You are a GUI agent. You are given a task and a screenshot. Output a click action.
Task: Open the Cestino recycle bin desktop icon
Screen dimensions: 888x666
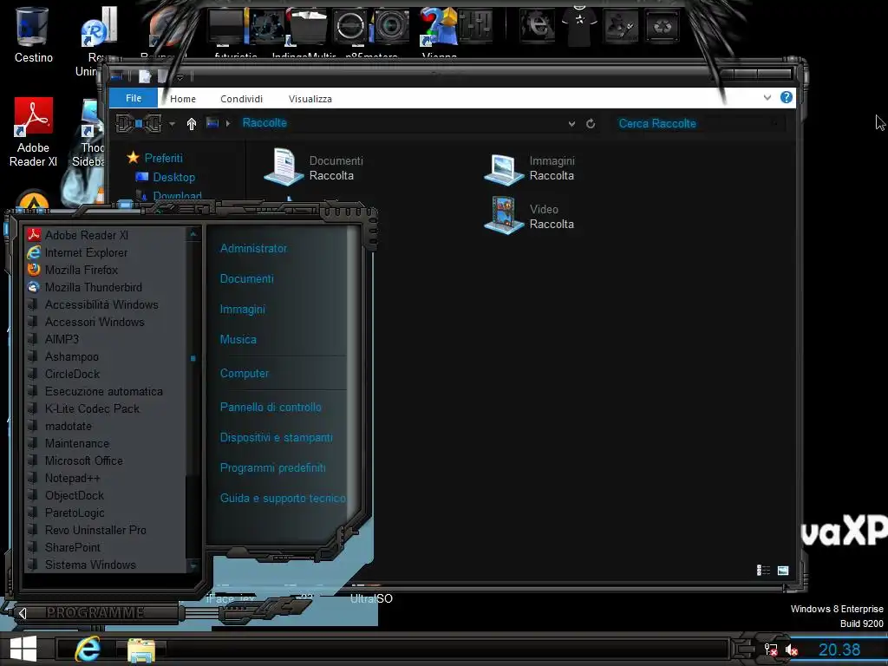(x=33, y=35)
